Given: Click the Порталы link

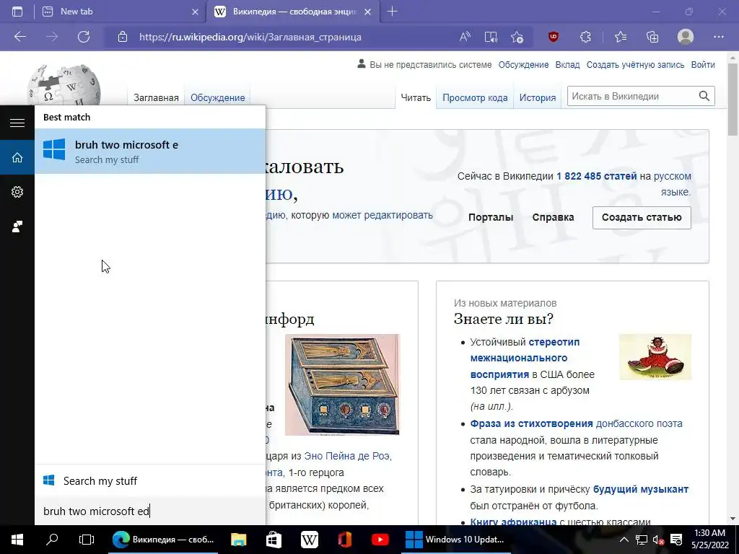Looking at the screenshot, I should [491, 217].
